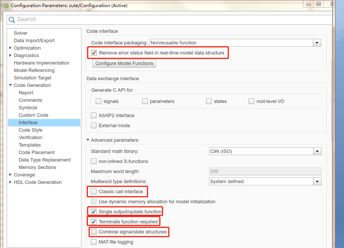This screenshot has height=248, width=344.
Task: Expand the Optimization tree node
Action: [x=10, y=48]
